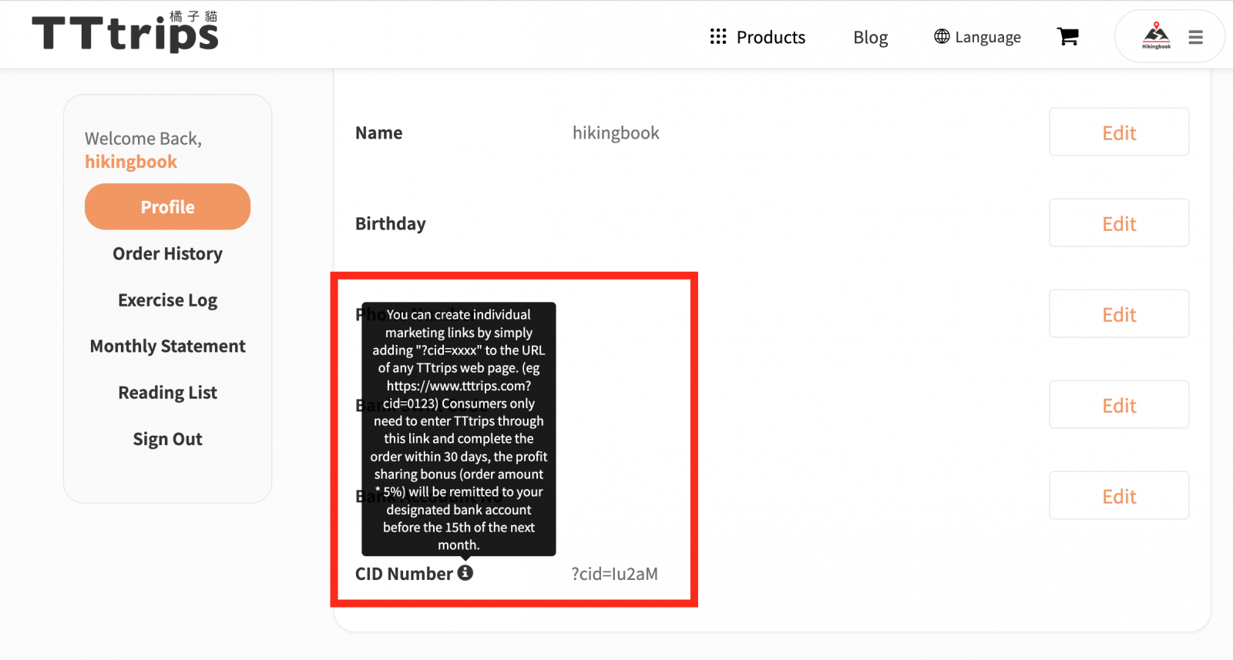1233x660 pixels.
Task: Open the TTtrips logo home link
Action: pos(125,32)
